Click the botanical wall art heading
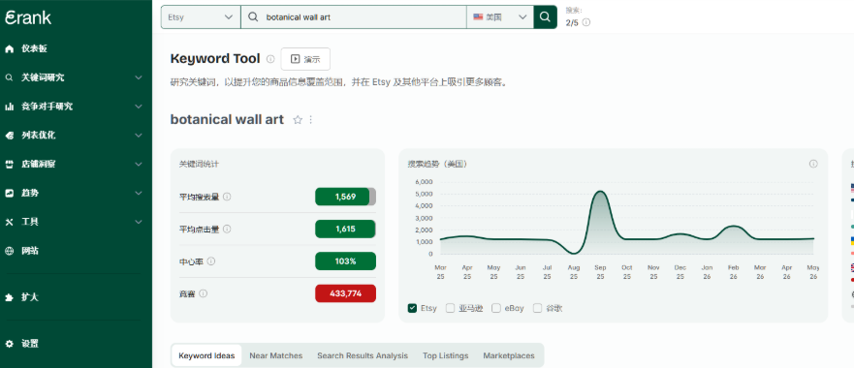 point(227,120)
